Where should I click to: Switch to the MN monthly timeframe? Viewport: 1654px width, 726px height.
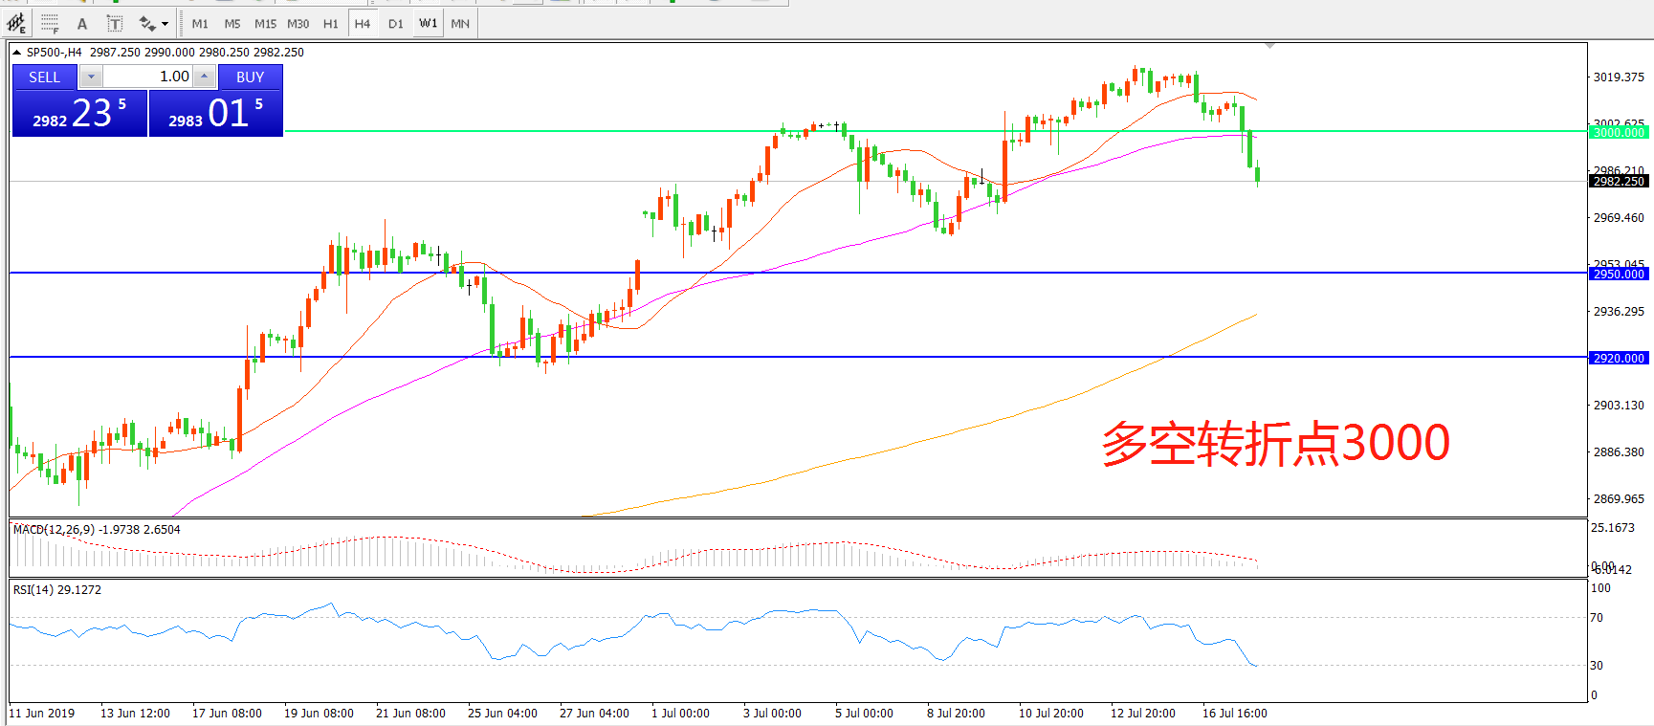pyautogui.click(x=460, y=24)
